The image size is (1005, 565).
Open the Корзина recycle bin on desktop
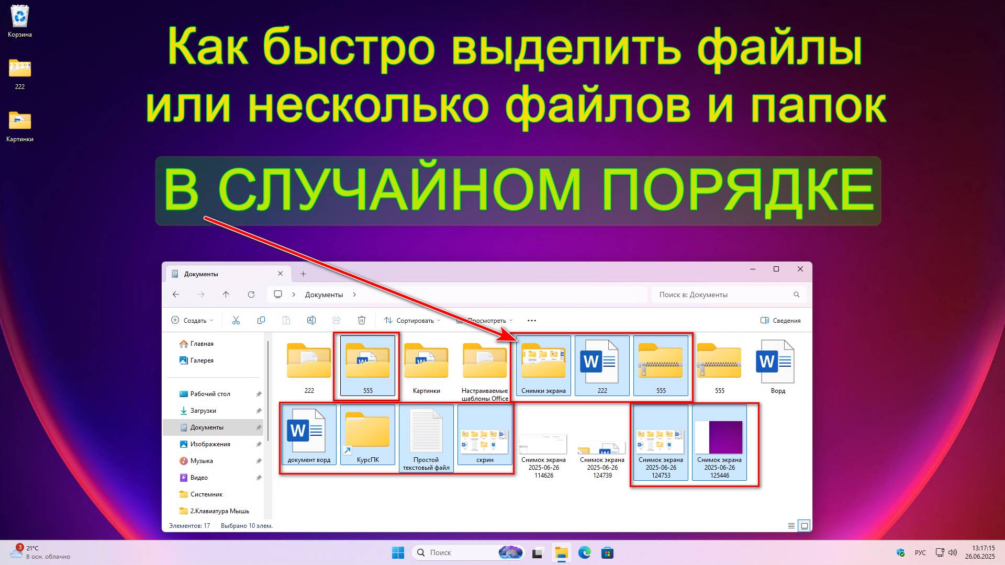20,21
